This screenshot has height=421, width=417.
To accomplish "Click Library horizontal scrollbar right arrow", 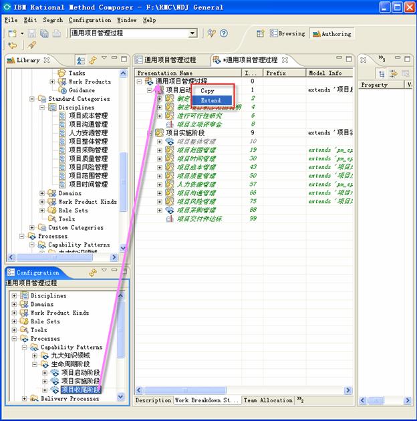I will 114,257.
